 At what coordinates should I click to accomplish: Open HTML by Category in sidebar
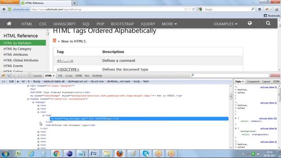pyautogui.click(x=18, y=49)
